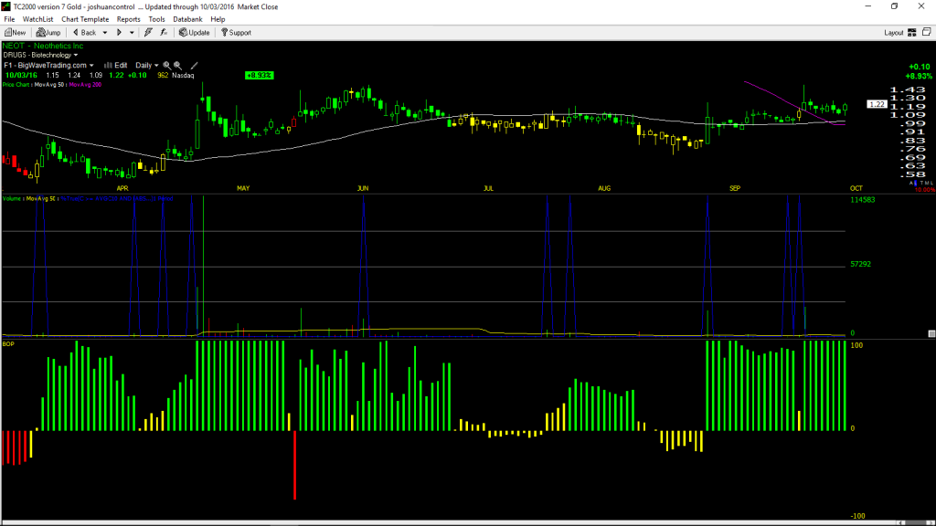Select the trendline drawing tool
This screenshot has width=936, height=526.
click(x=194, y=66)
